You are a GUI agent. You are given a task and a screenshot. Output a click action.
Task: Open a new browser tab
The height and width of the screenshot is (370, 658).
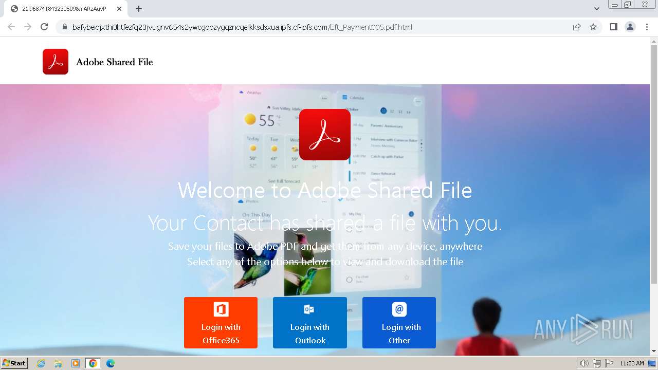[x=139, y=9]
